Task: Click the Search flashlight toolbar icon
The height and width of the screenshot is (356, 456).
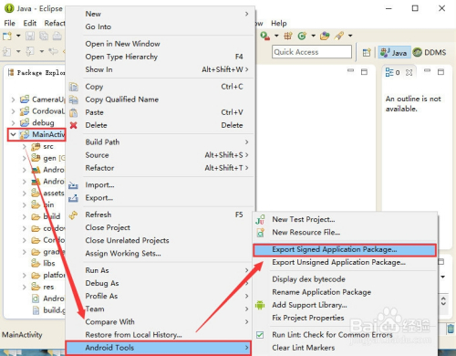Action: coord(339,36)
